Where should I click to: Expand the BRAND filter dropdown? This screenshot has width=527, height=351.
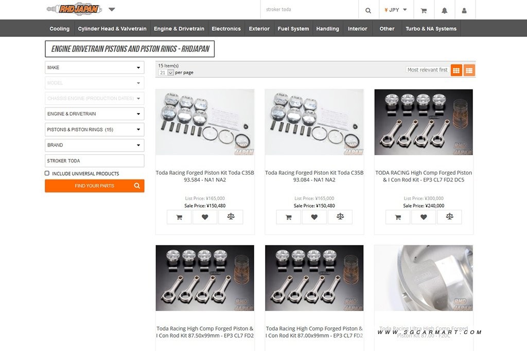tap(95, 145)
